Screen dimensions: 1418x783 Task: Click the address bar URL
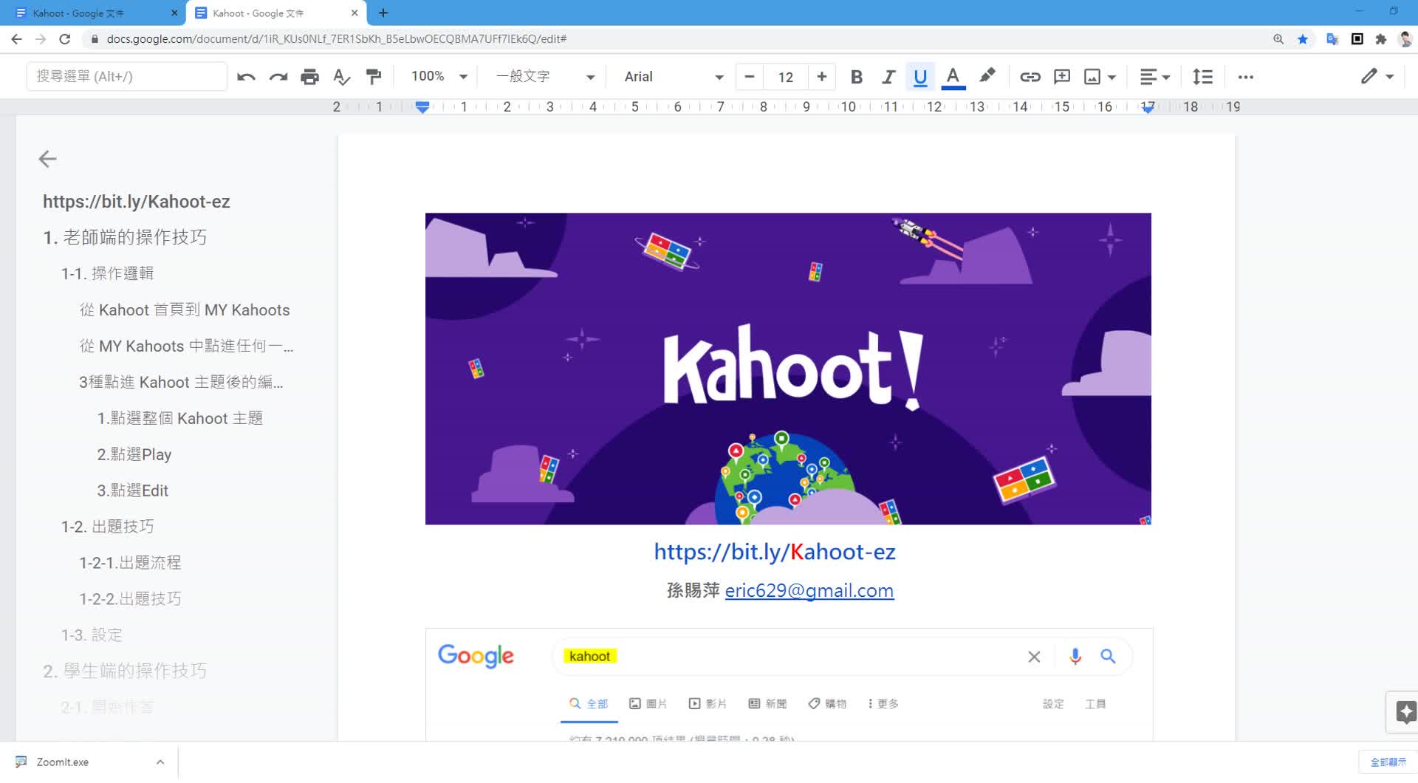(336, 39)
